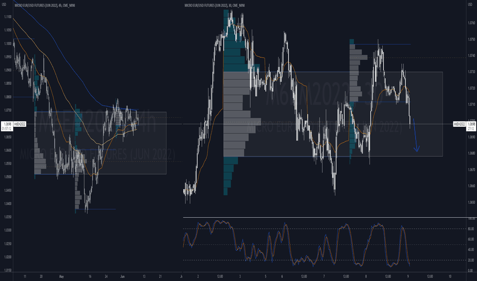Viewport: 477px width, 281px height.
Task: Click the 11 date label on 4h time axis
Action: click(x=25, y=276)
